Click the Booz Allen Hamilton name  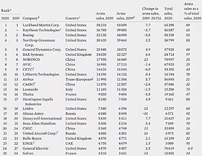[x=39, y=124]
